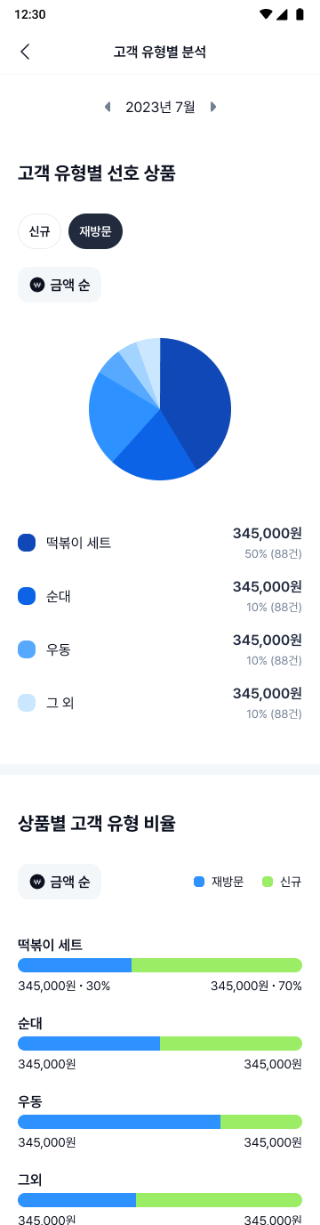Viewport: 320px width, 1225px height.
Task: Click the 우동 light blue legend swatch
Action: click(x=27, y=649)
